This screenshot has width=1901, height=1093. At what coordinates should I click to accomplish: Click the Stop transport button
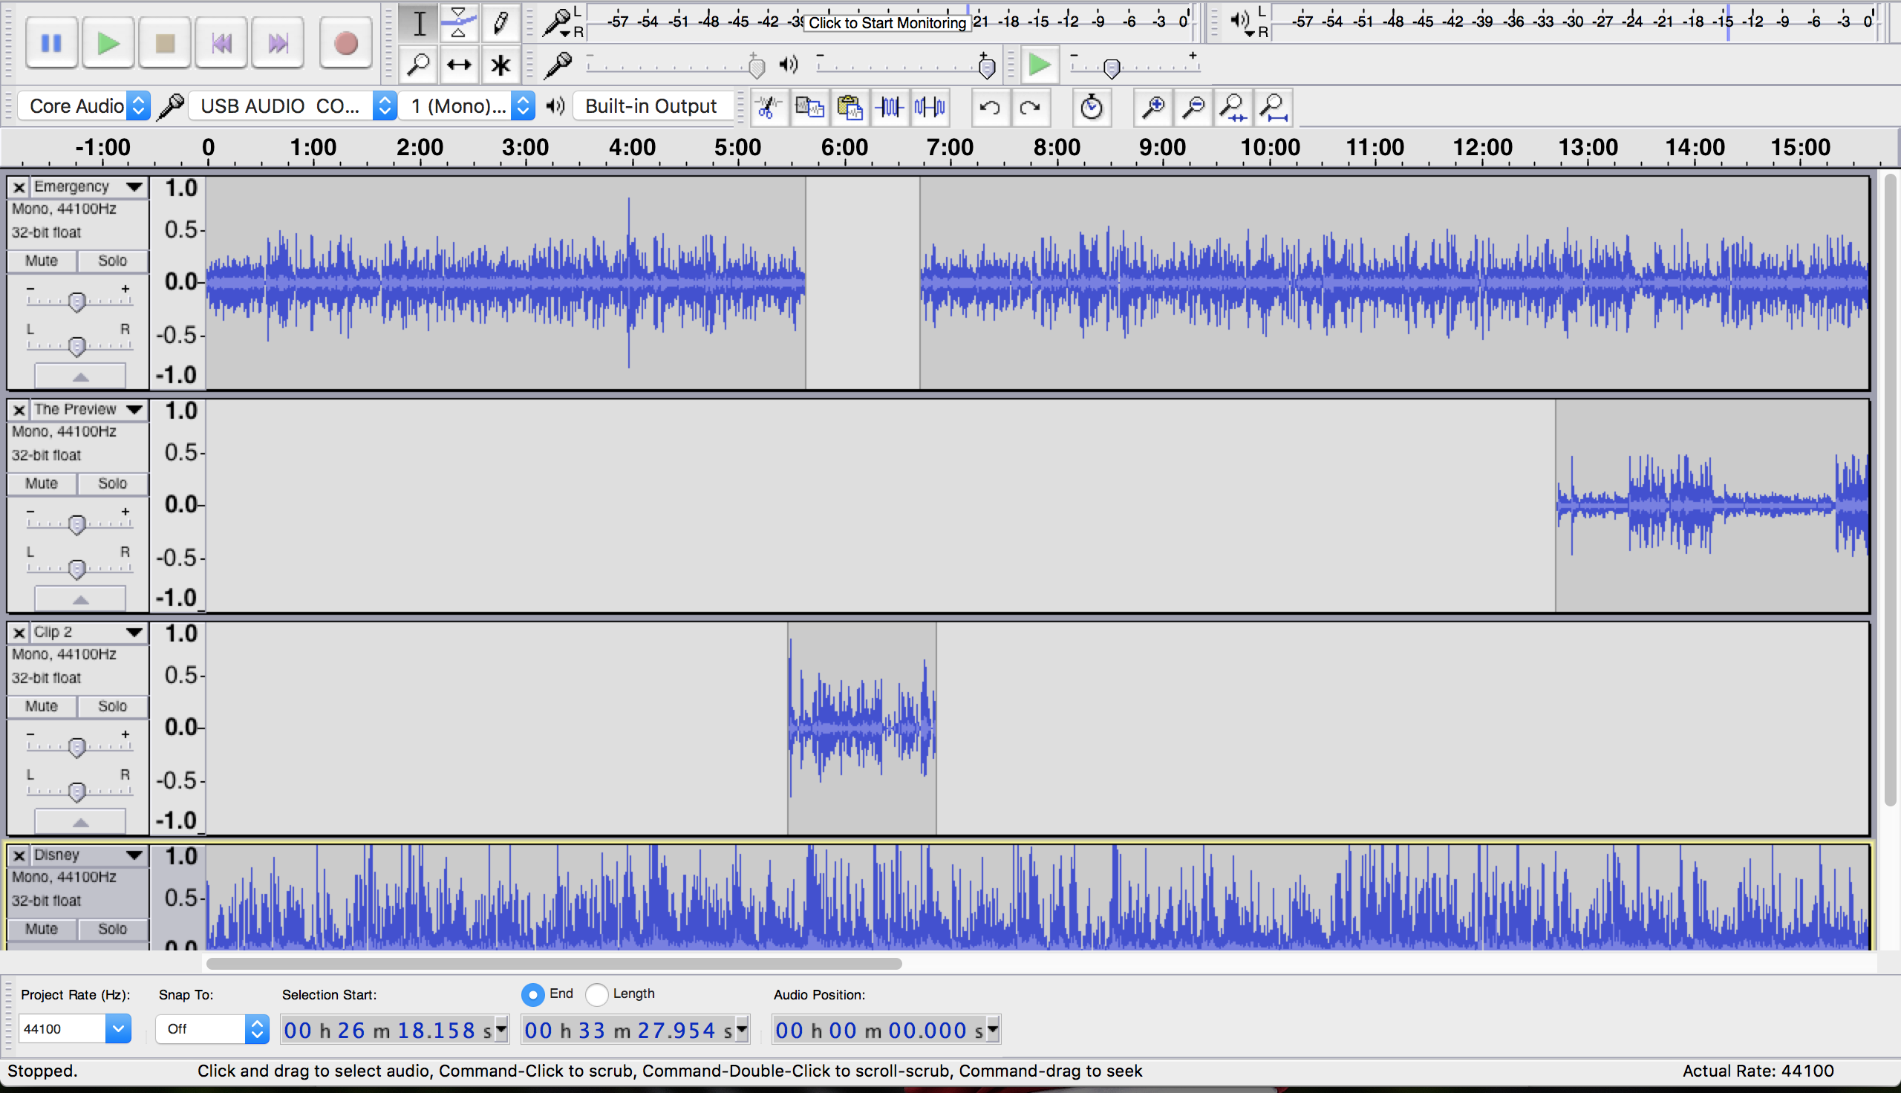pos(164,44)
